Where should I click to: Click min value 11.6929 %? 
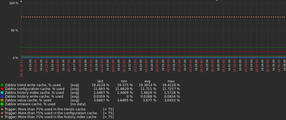point(124,89)
